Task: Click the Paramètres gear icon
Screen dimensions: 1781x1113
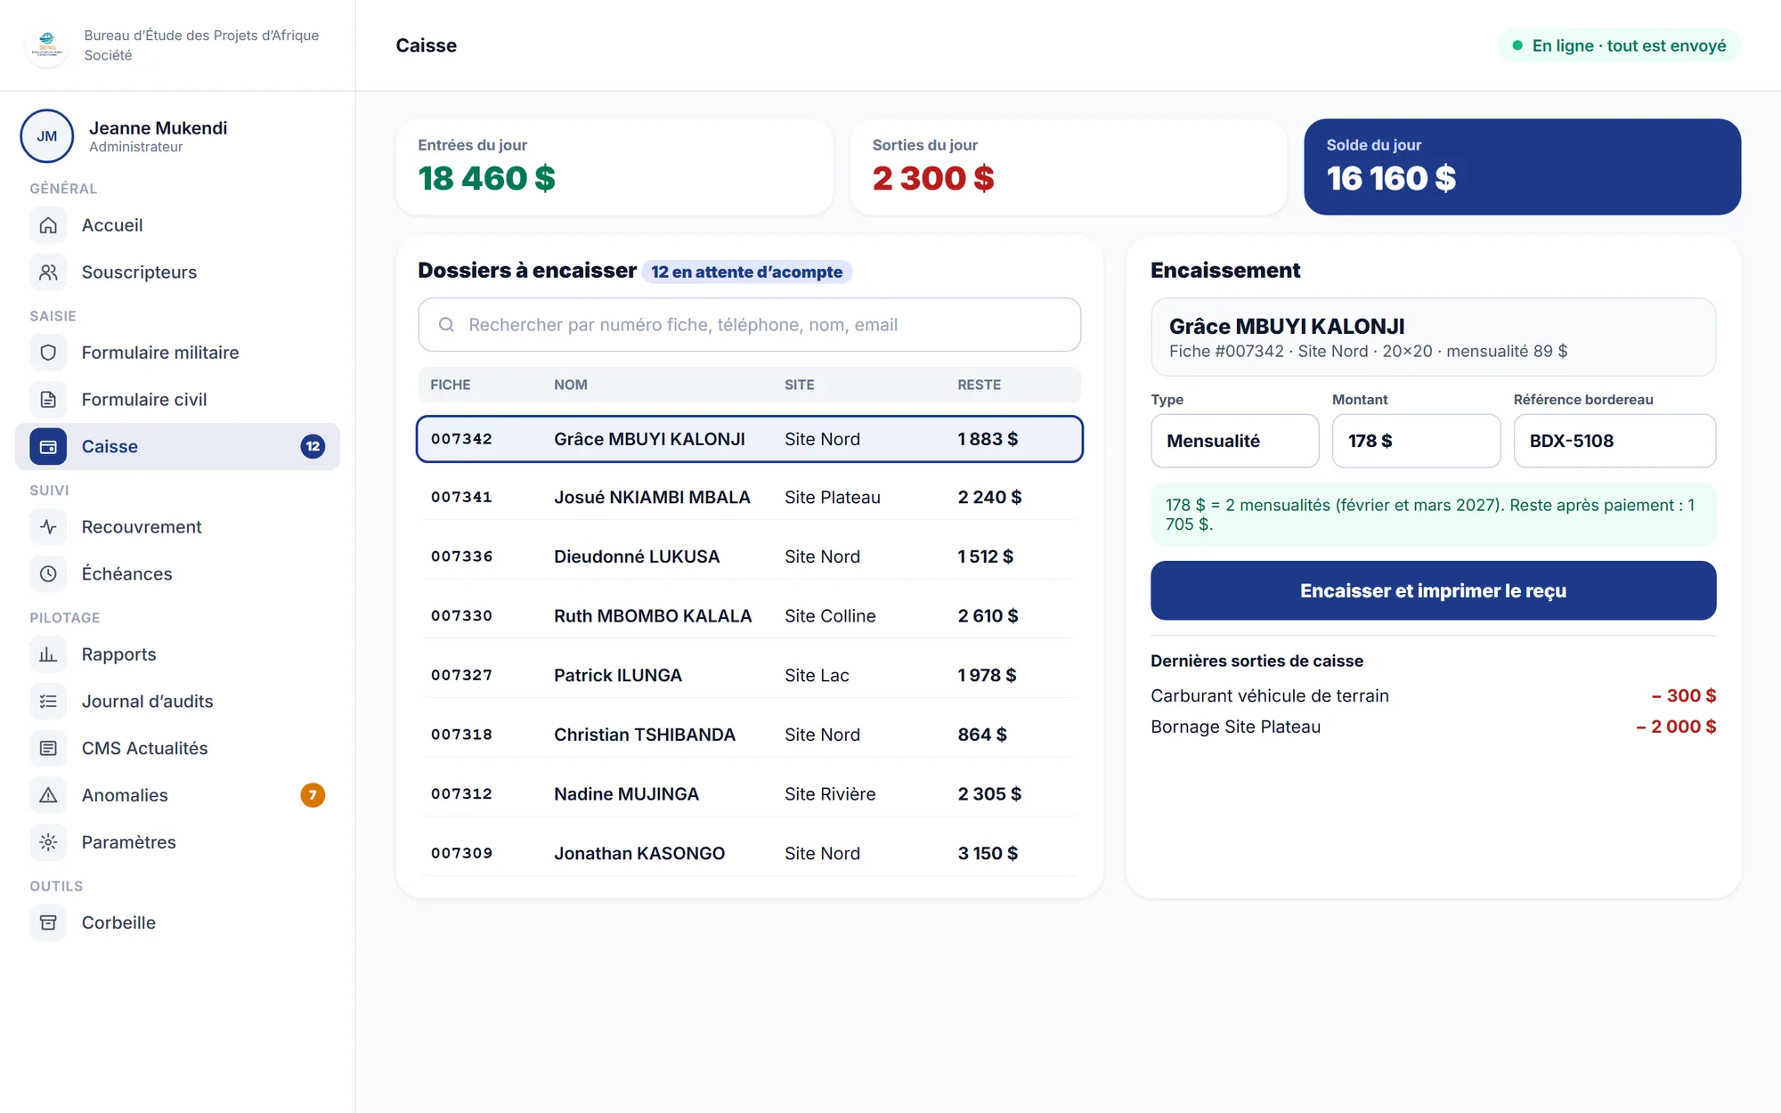Action: coord(48,842)
